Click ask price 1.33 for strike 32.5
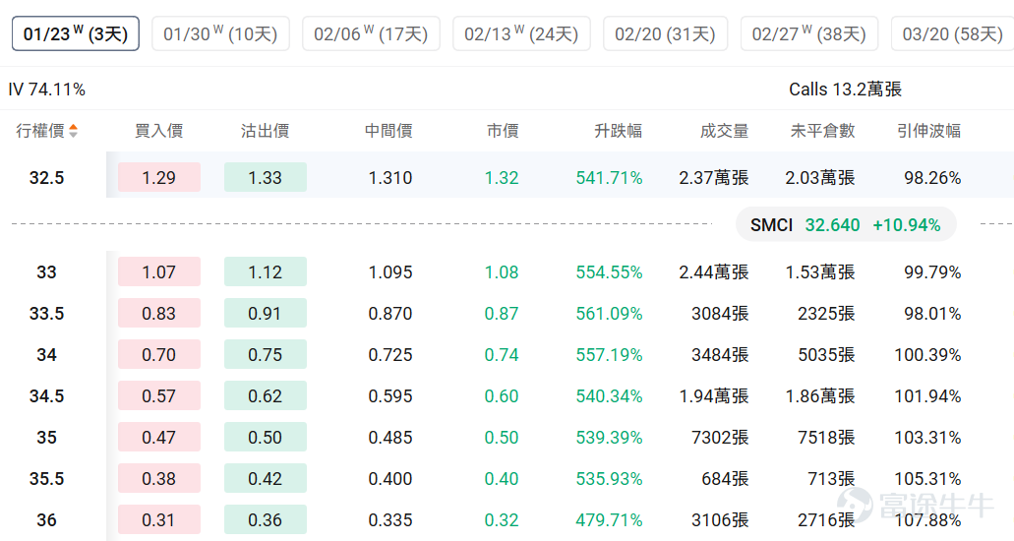 (266, 177)
